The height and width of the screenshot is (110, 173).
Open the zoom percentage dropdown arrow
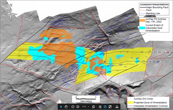click(88, 107)
